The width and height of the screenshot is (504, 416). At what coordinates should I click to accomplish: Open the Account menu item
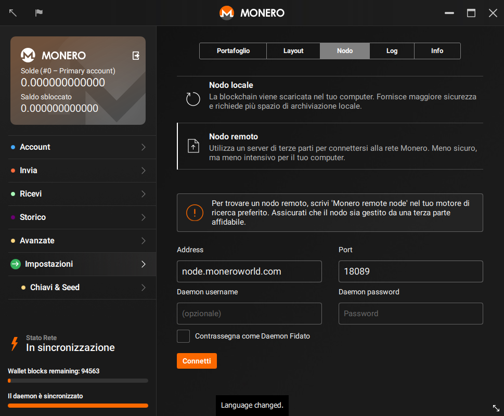[82, 147]
